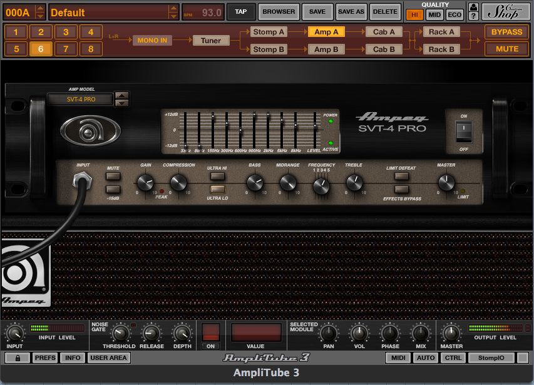The height and width of the screenshot is (385, 534).
Task: Toggle the top-right MUTE button
Action: [506, 49]
